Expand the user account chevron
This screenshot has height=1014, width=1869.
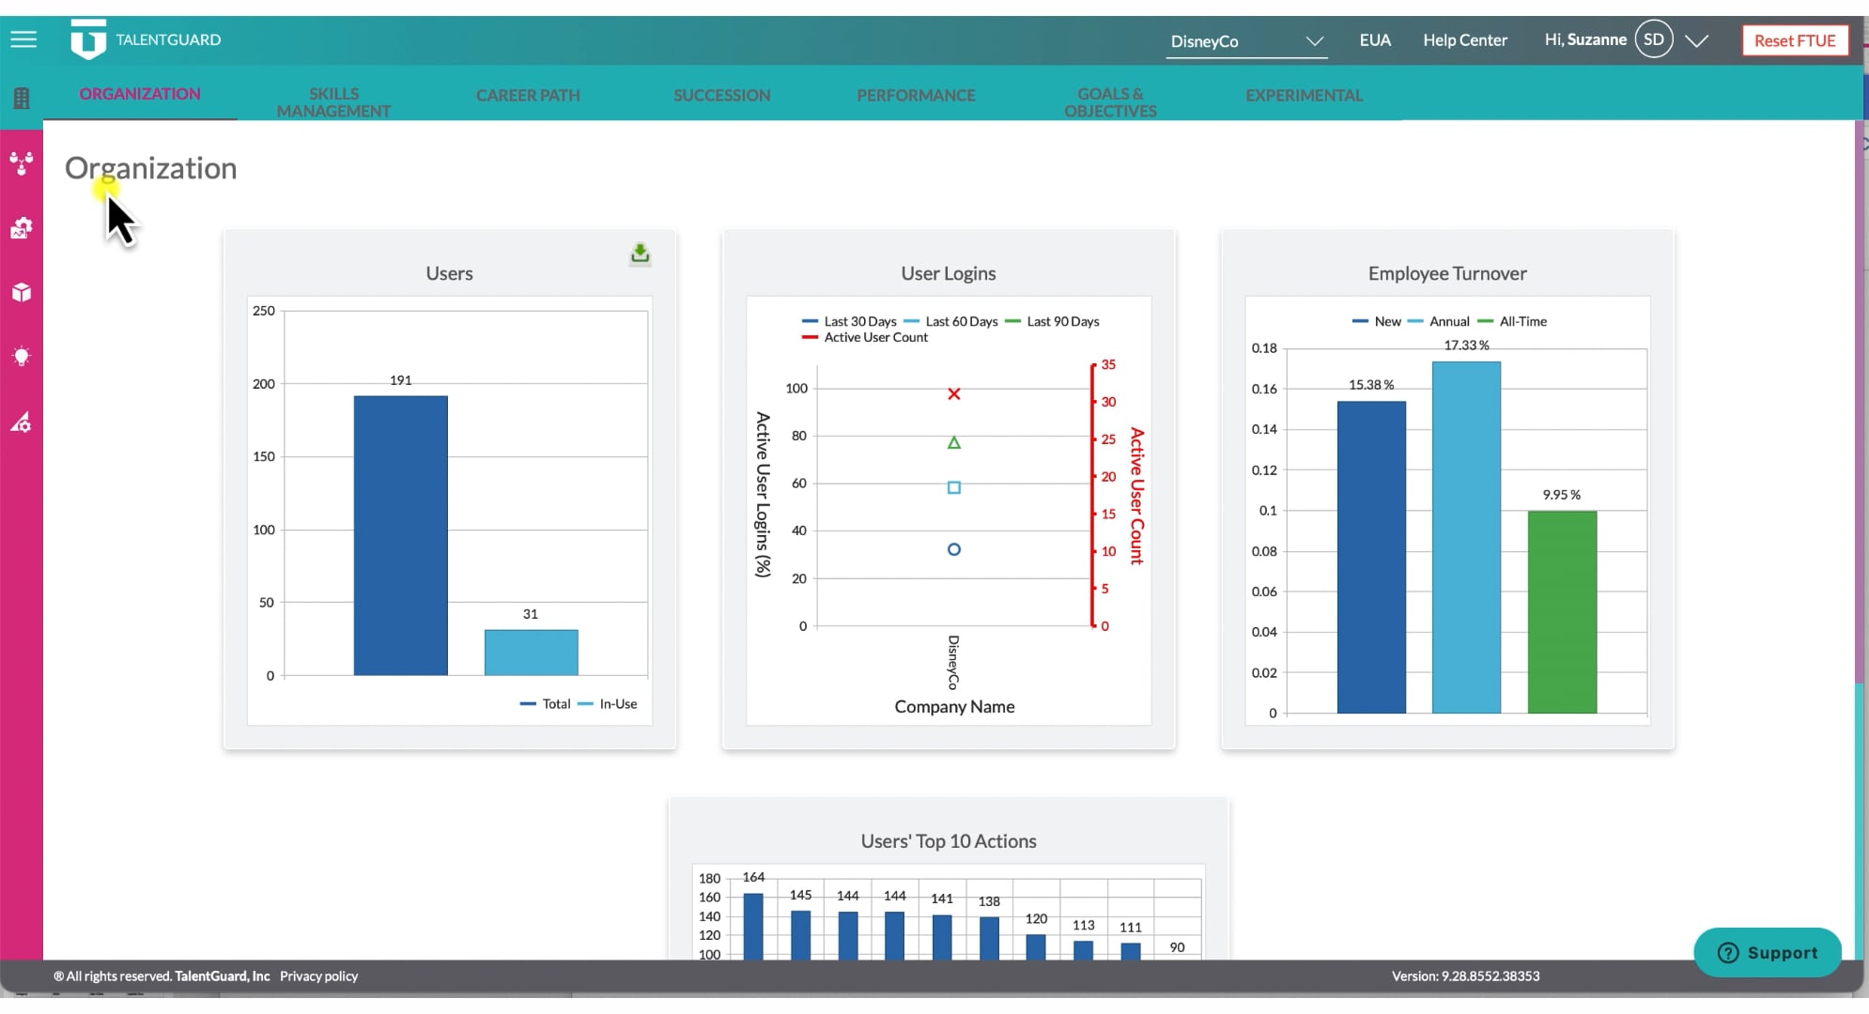[1696, 41]
